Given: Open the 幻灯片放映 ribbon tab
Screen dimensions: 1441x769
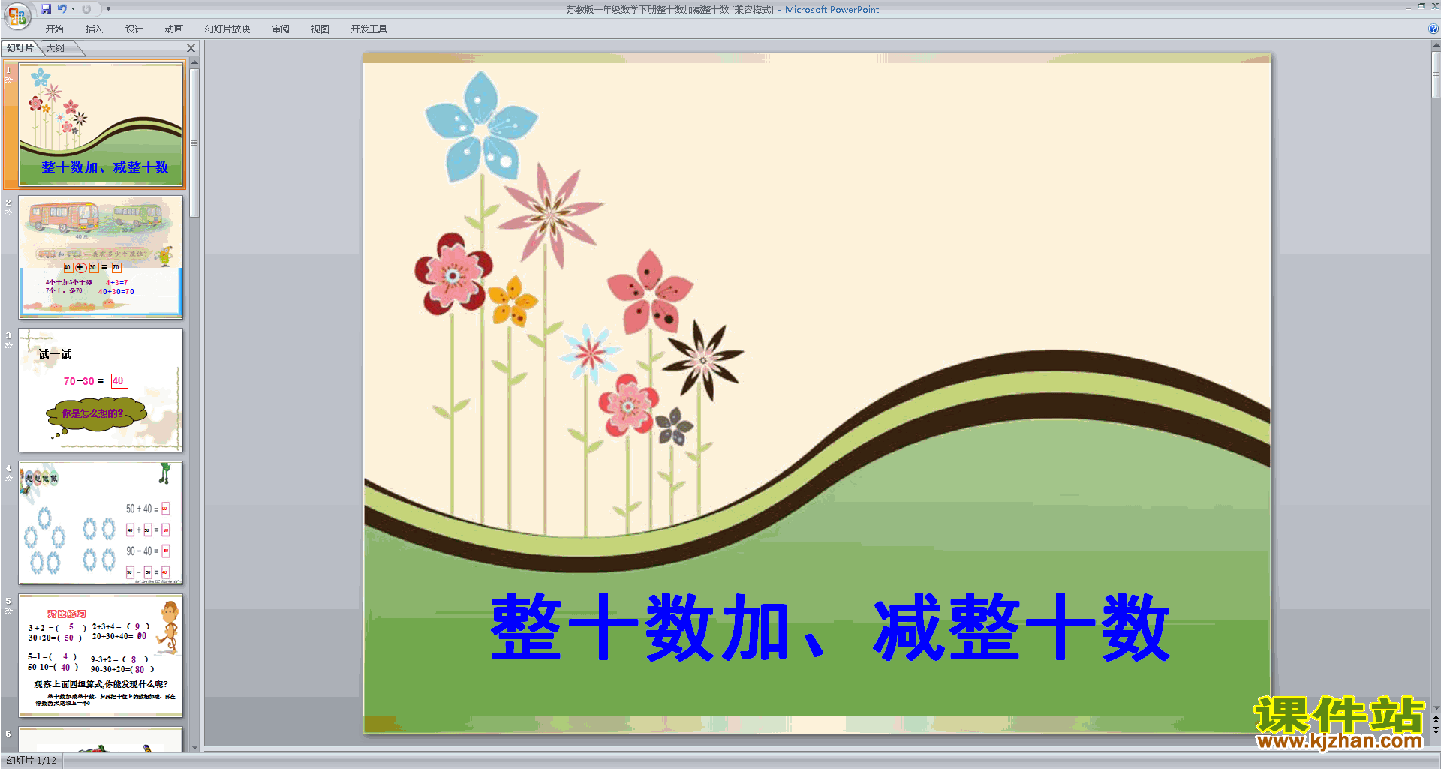Looking at the screenshot, I should click(x=227, y=29).
